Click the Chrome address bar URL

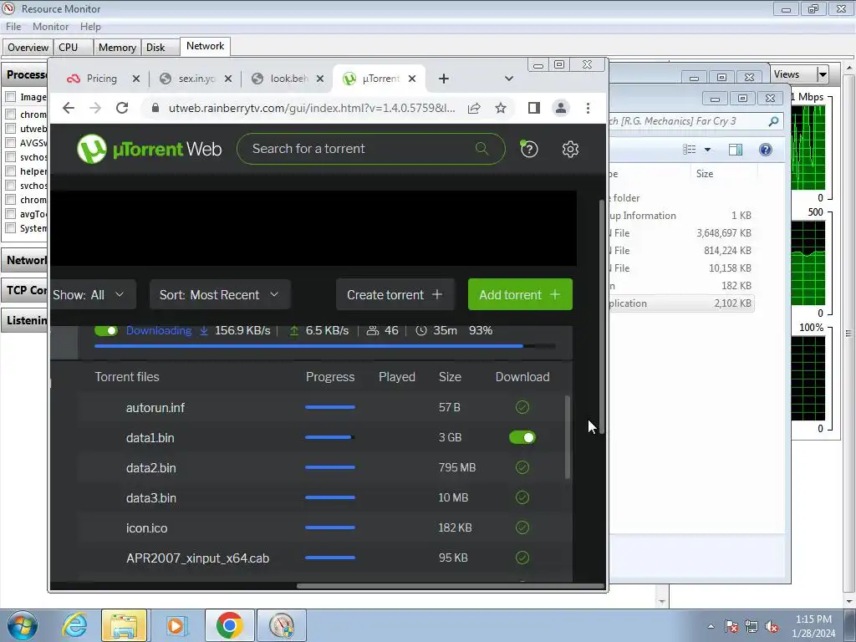[x=312, y=108]
